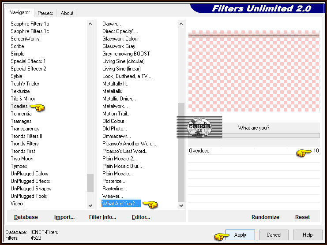This screenshot has width=327, height=245.
Task: Click Overdose value 10
Action: pyautogui.click(x=316, y=151)
